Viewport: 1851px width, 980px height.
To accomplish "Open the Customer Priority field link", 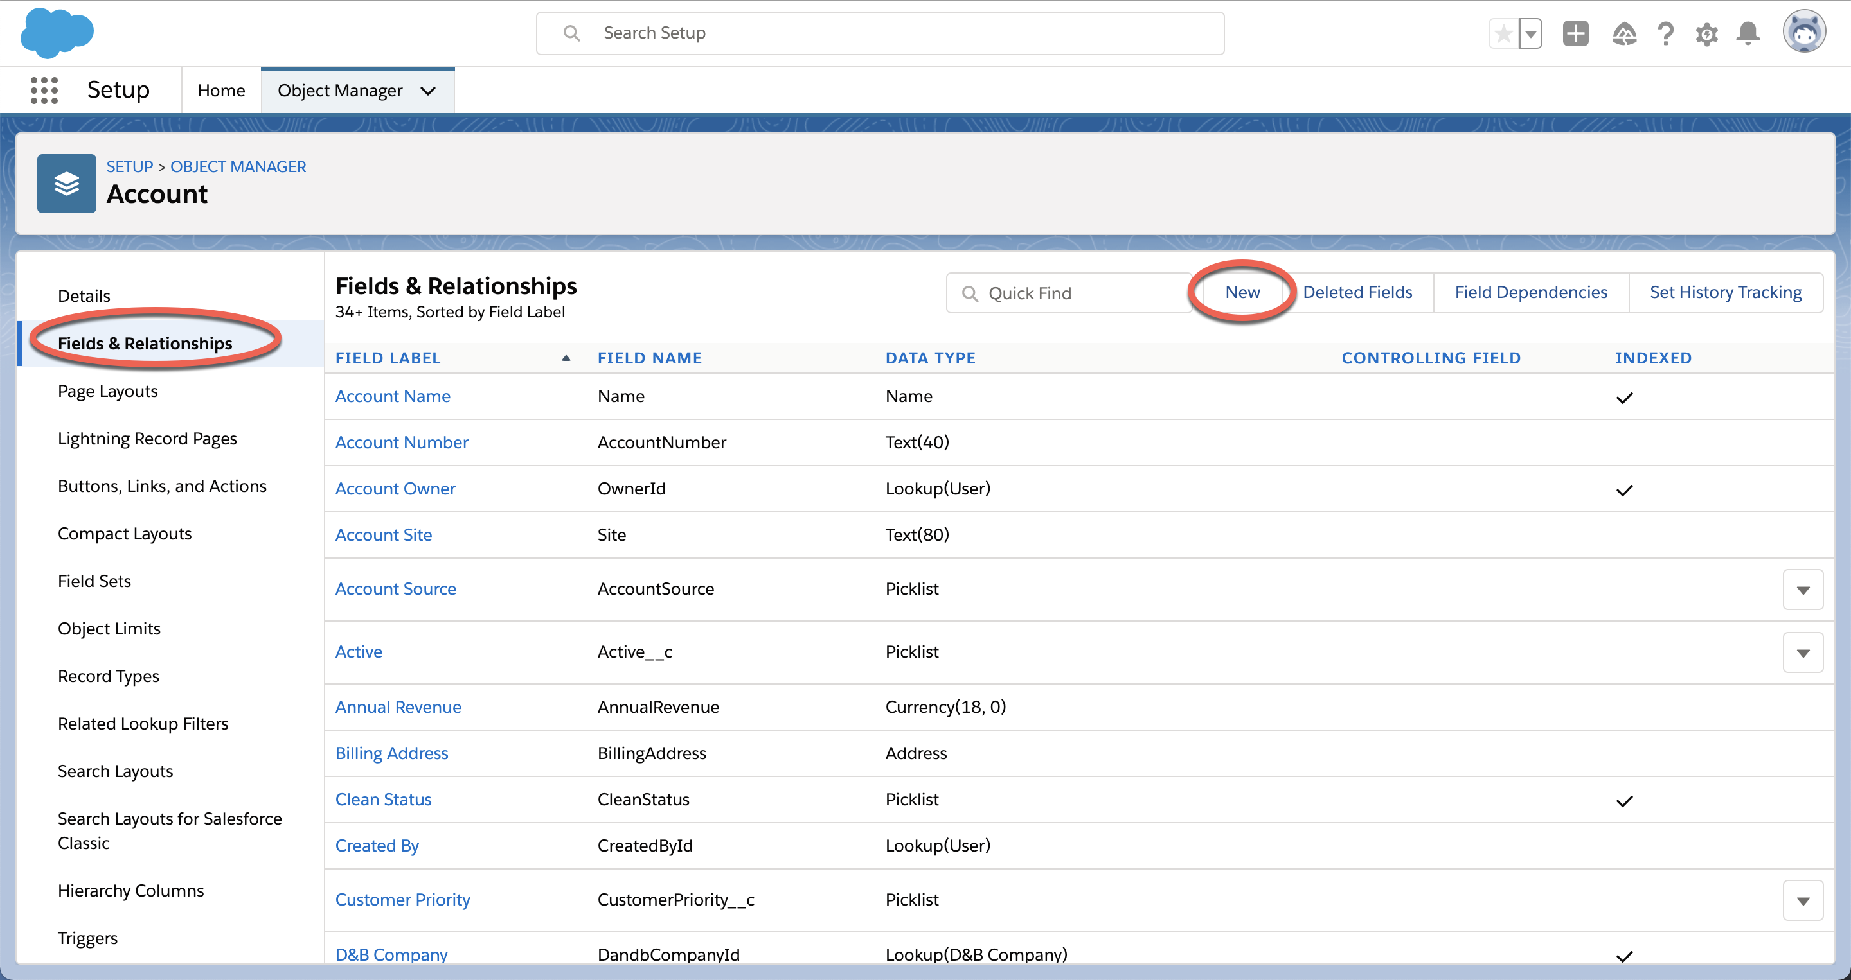I will coord(402,900).
